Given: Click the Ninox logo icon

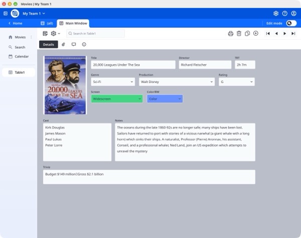Looking at the screenshot, I should click(x=15, y=13).
